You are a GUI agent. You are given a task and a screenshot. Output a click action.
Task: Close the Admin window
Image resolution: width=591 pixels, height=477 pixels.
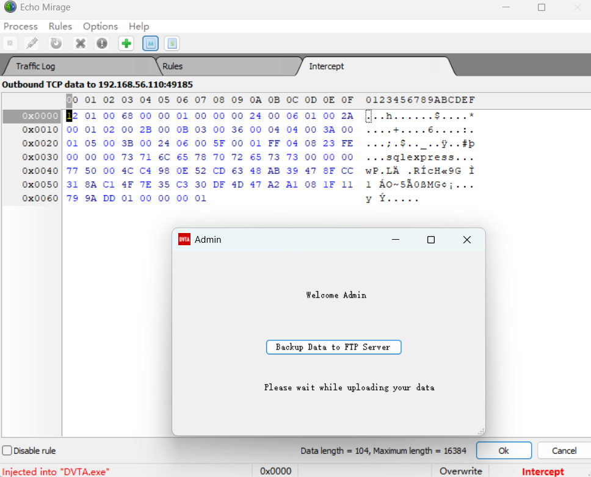click(x=466, y=240)
